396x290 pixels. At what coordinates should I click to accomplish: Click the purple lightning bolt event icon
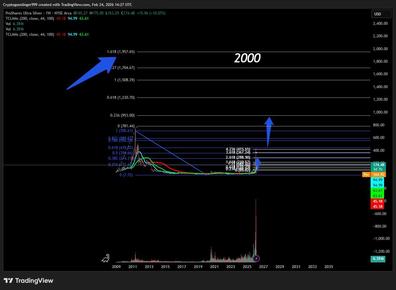tap(256, 258)
